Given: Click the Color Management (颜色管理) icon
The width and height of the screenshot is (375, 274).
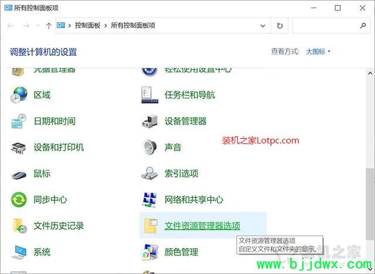Looking at the screenshot, I should pos(150,252).
